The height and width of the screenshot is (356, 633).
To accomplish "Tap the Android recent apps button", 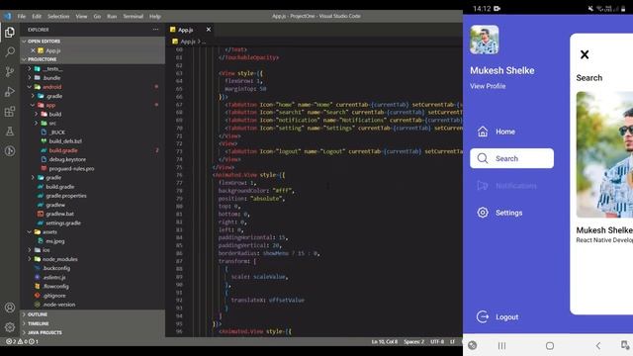I will coord(501,345).
